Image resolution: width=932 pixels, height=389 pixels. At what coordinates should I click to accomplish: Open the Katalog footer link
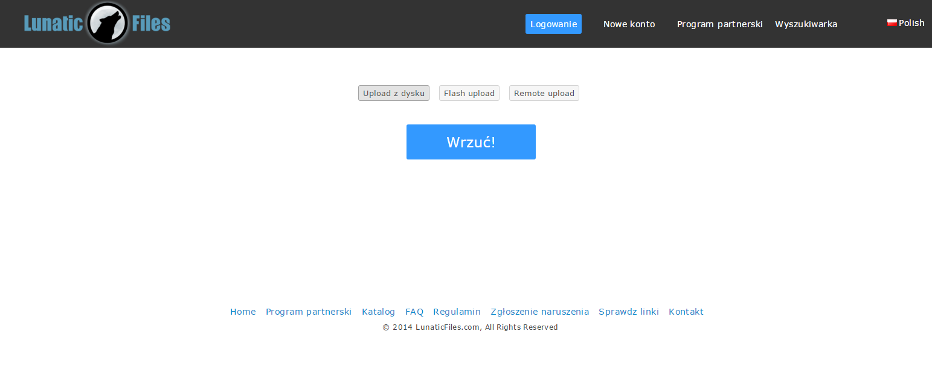click(378, 312)
